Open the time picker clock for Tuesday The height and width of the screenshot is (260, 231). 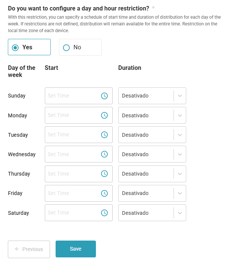(x=104, y=134)
